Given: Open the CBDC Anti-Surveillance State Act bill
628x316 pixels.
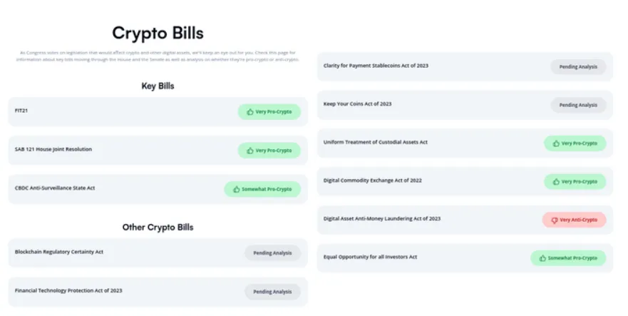Looking at the screenshot, I should click(x=158, y=189).
